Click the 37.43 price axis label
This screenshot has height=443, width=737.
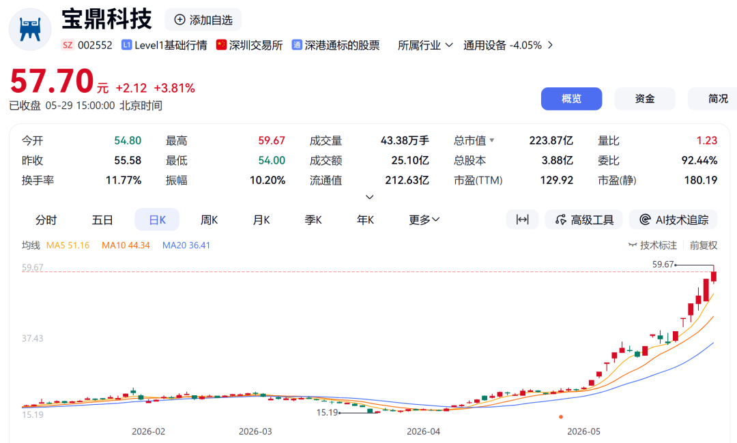[x=33, y=338]
